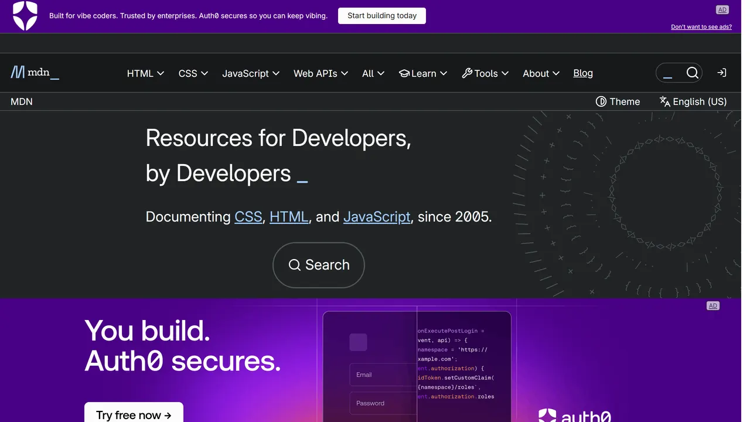The height and width of the screenshot is (422, 750).
Task: Click the "Resources for Developers," heading
Action: pos(278,138)
